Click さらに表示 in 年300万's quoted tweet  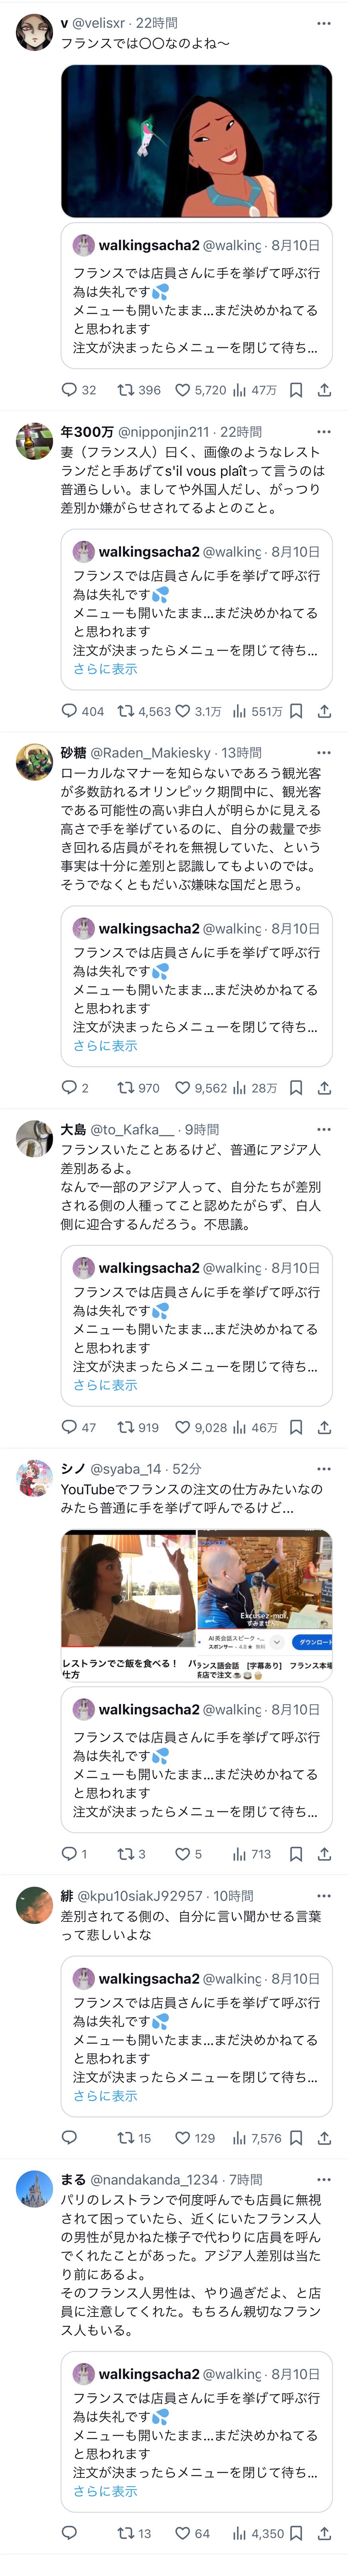105,669
